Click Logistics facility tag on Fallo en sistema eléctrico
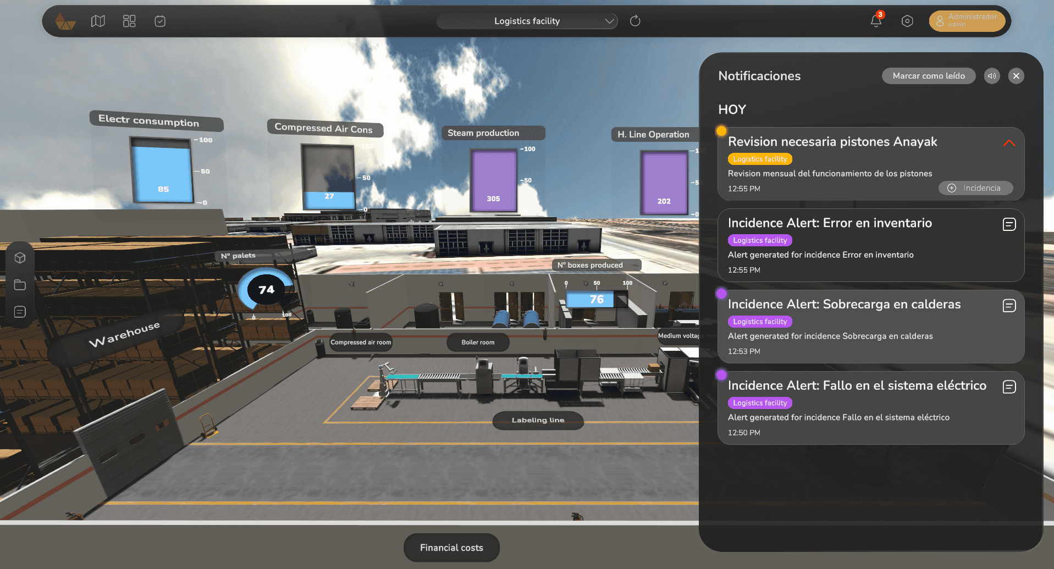Viewport: 1054px width, 569px height. [x=760, y=403]
